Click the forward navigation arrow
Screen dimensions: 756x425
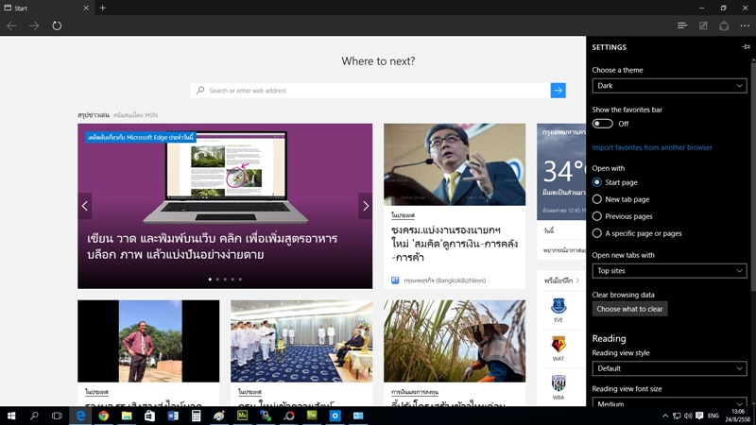(x=34, y=25)
